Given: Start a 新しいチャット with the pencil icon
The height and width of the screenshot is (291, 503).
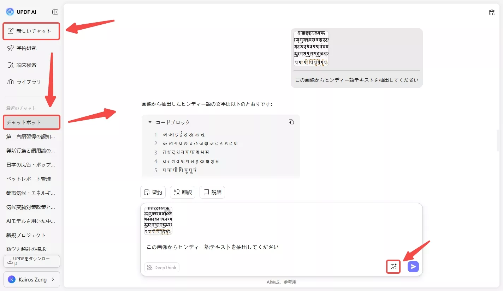Looking at the screenshot, I should tap(31, 31).
